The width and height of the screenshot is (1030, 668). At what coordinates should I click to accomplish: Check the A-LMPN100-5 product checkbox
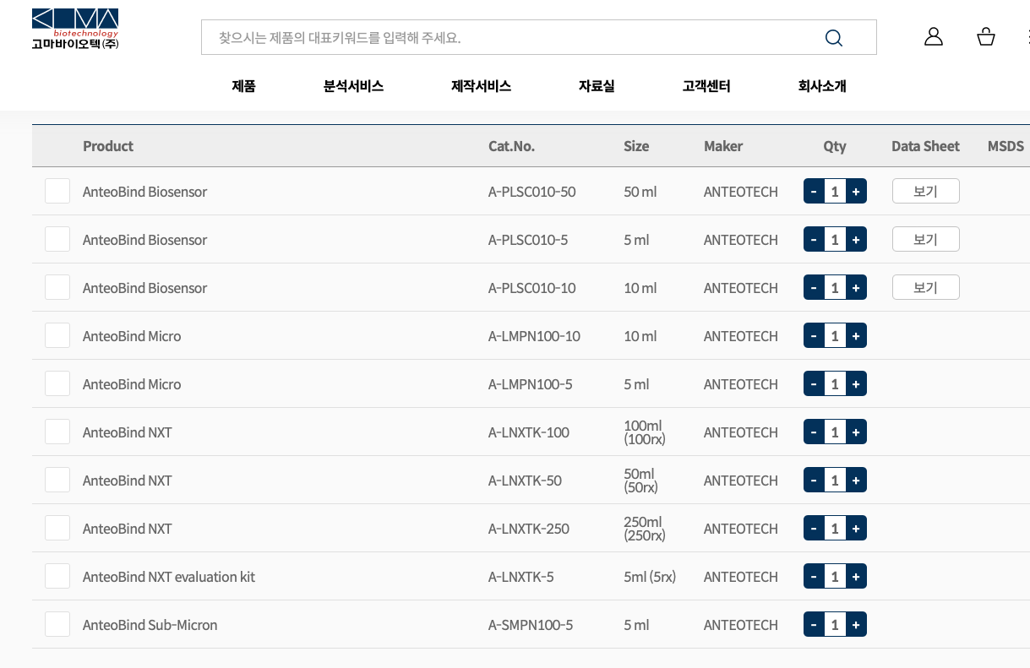tap(57, 383)
